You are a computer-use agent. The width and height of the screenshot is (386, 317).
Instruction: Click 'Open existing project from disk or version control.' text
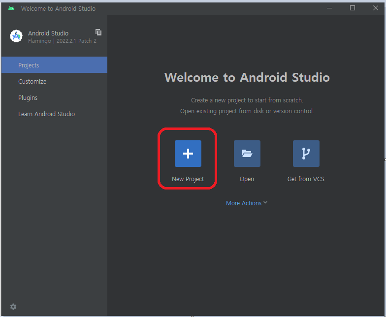coord(247,111)
